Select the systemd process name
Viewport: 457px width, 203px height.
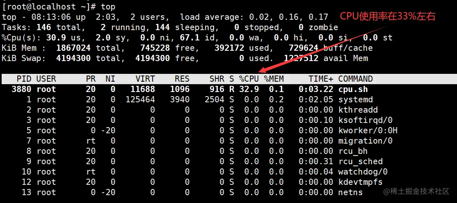point(356,99)
